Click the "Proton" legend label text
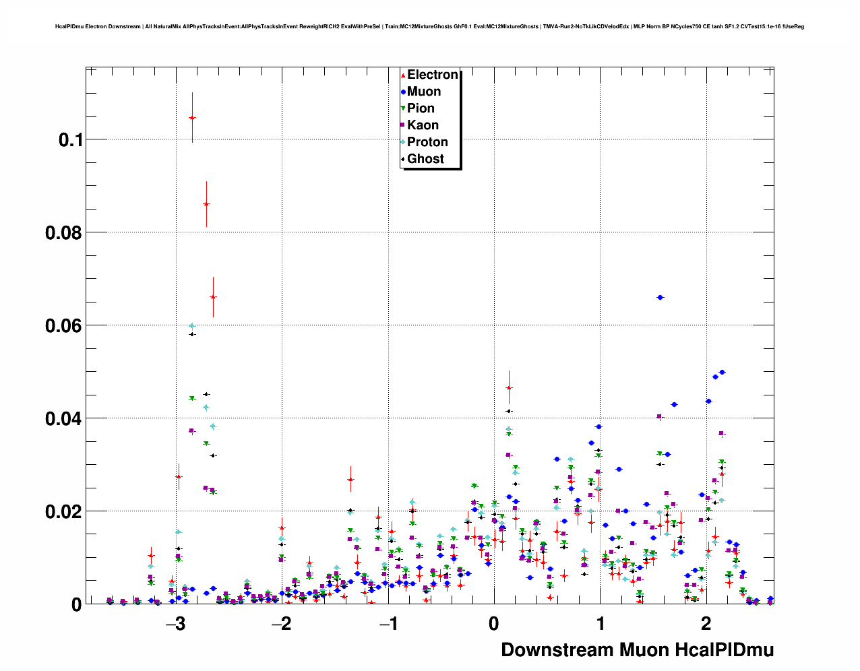 coord(427,142)
